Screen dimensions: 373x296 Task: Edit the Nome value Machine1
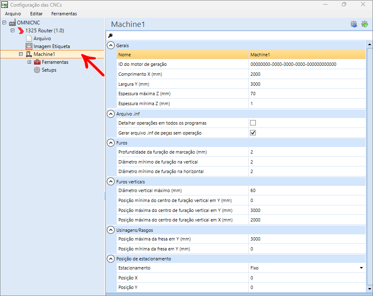point(307,55)
